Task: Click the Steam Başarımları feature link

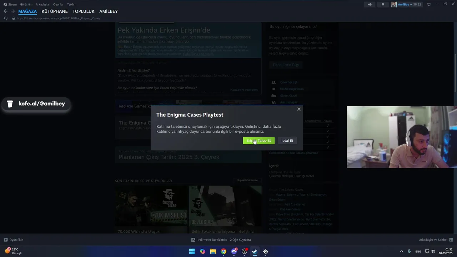Action: coord(292,89)
